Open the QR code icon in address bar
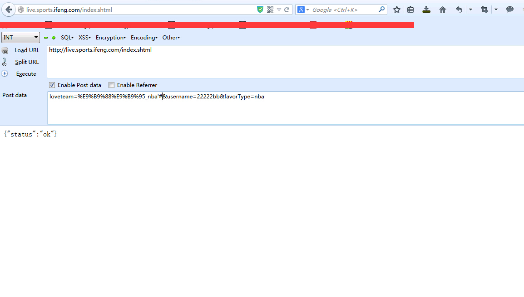 coord(270,10)
